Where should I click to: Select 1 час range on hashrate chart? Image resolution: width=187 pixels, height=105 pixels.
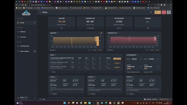click(x=89, y=50)
